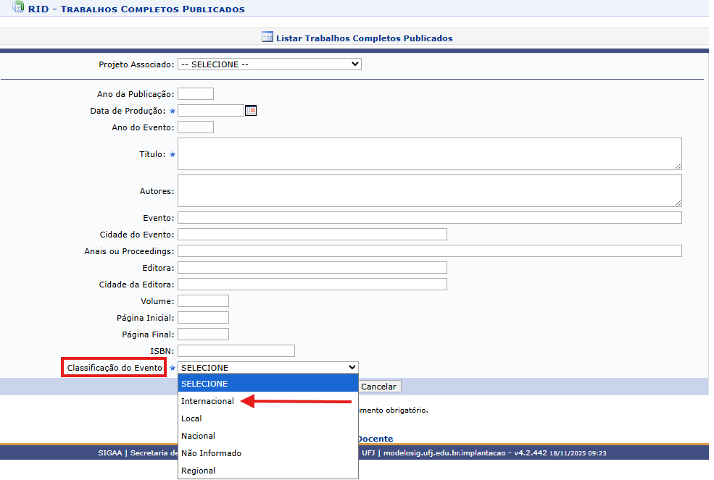Focus the Anais ou Proceedings field
714x480 pixels.
[429, 250]
